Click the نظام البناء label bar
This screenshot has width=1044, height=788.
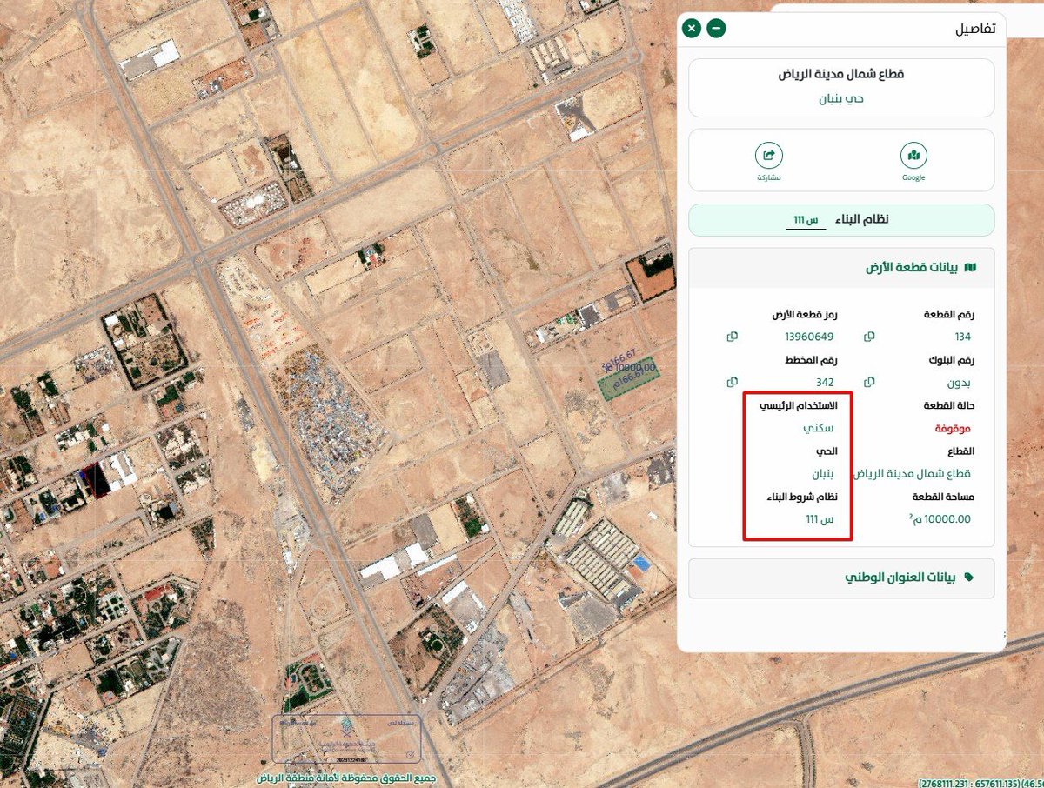841,220
